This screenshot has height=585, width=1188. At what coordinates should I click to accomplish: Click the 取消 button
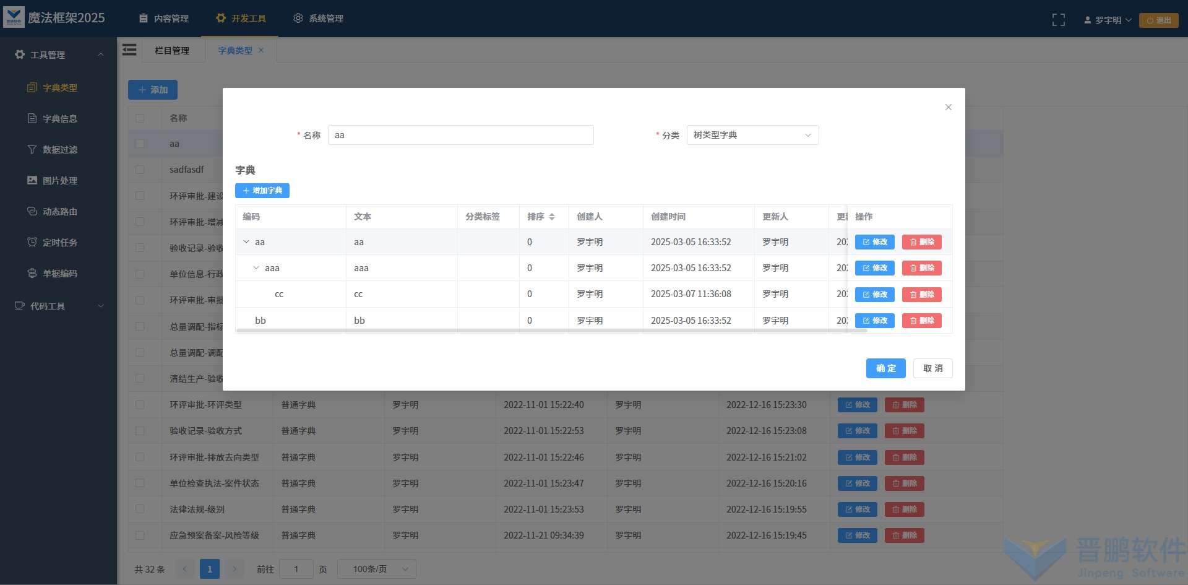click(x=933, y=368)
